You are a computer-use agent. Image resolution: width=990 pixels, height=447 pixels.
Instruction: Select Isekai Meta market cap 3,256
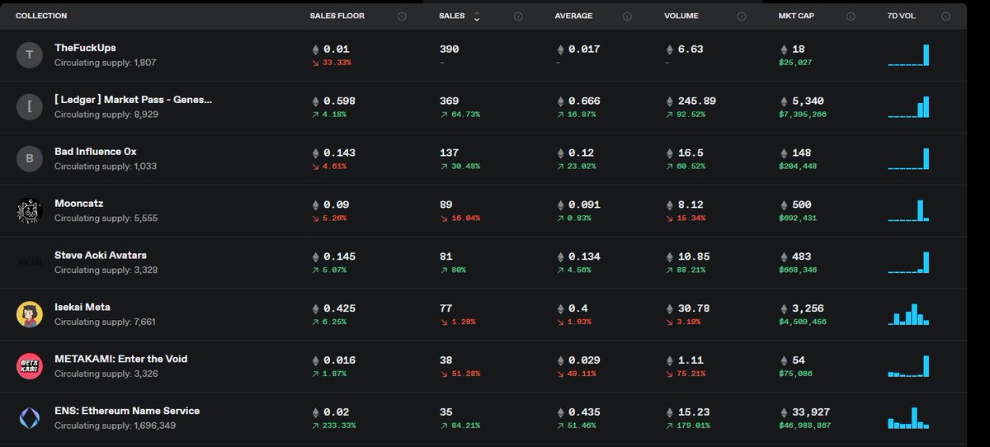(x=808, y=308)
